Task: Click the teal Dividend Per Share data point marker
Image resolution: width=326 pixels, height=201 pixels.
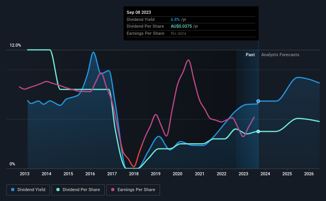Action: click(x=258, y=131)
